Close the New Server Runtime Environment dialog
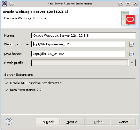 pos(135,4)
